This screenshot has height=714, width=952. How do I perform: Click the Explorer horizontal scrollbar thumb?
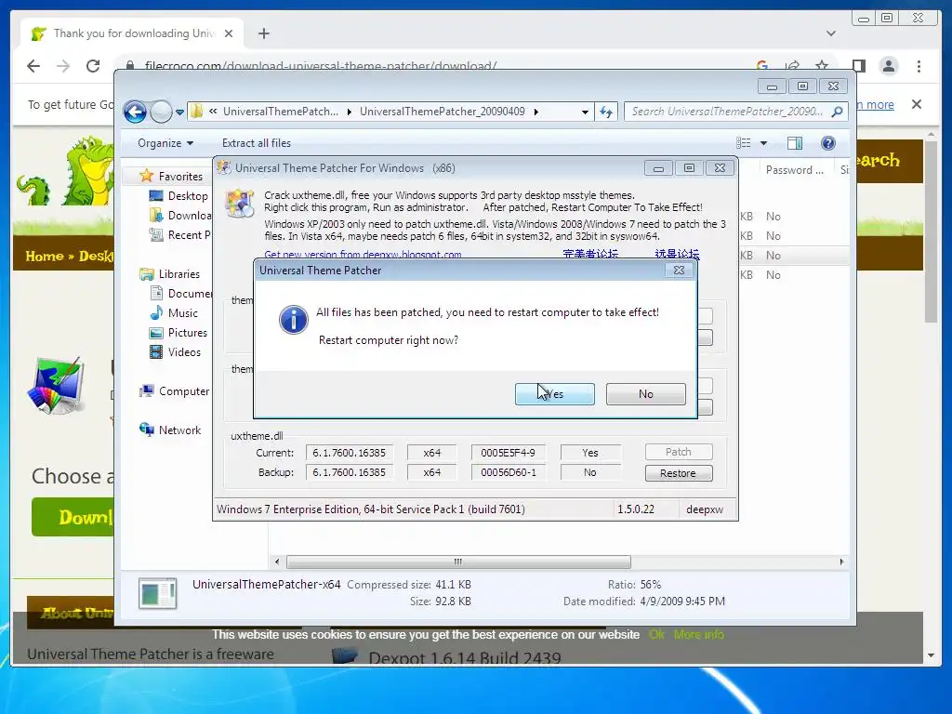pos(458,562)
